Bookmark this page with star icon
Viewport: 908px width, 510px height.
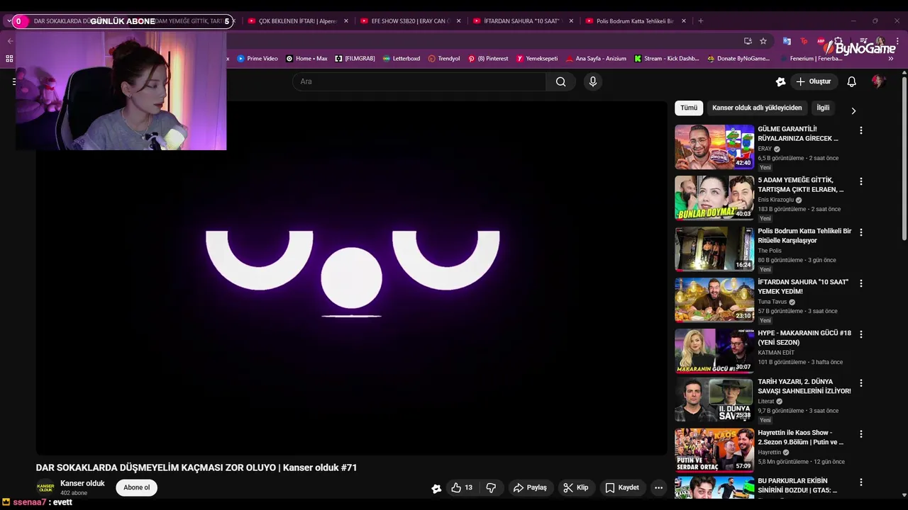pos(763,41)
